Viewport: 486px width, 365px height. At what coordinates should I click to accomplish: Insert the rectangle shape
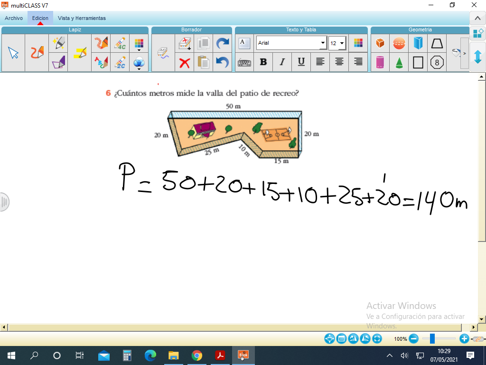(x=418, y=62)
